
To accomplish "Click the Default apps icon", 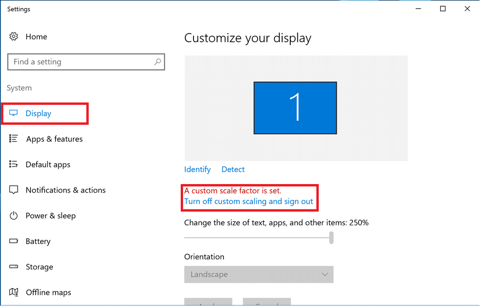I will [14, 165].
